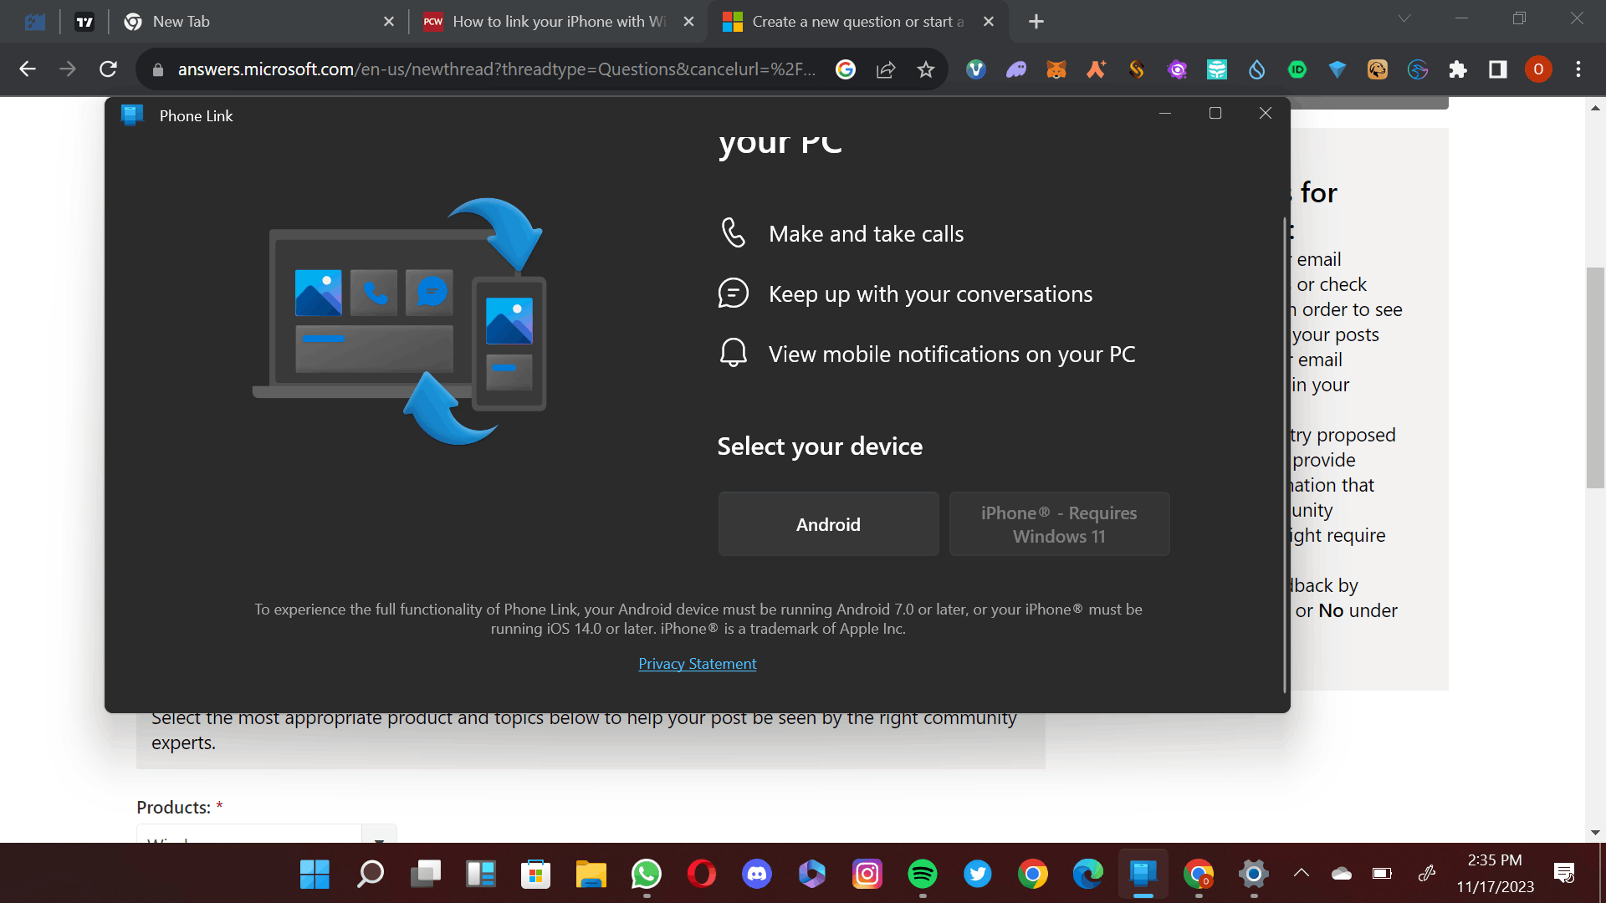Switch to How to link your iPhone tab
1606x903 pixels.
click(x=559, y=22)
